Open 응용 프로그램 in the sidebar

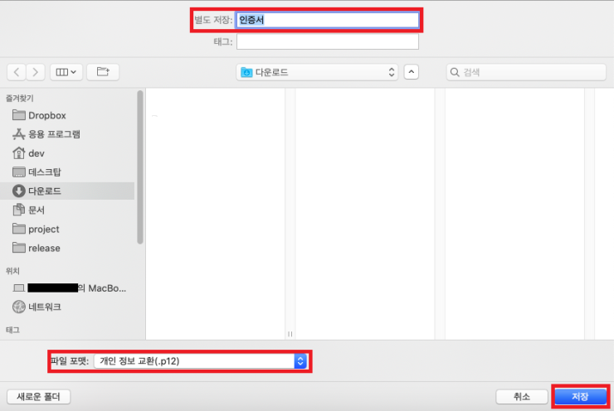tap(54, 134)
